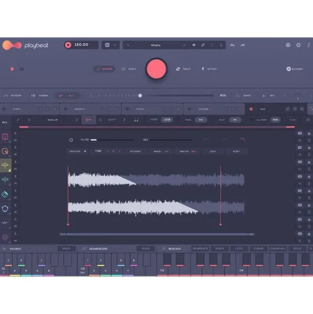Go to previous preset left of Empty
Viewport: 313px width, 314px height.
(128, 45)
